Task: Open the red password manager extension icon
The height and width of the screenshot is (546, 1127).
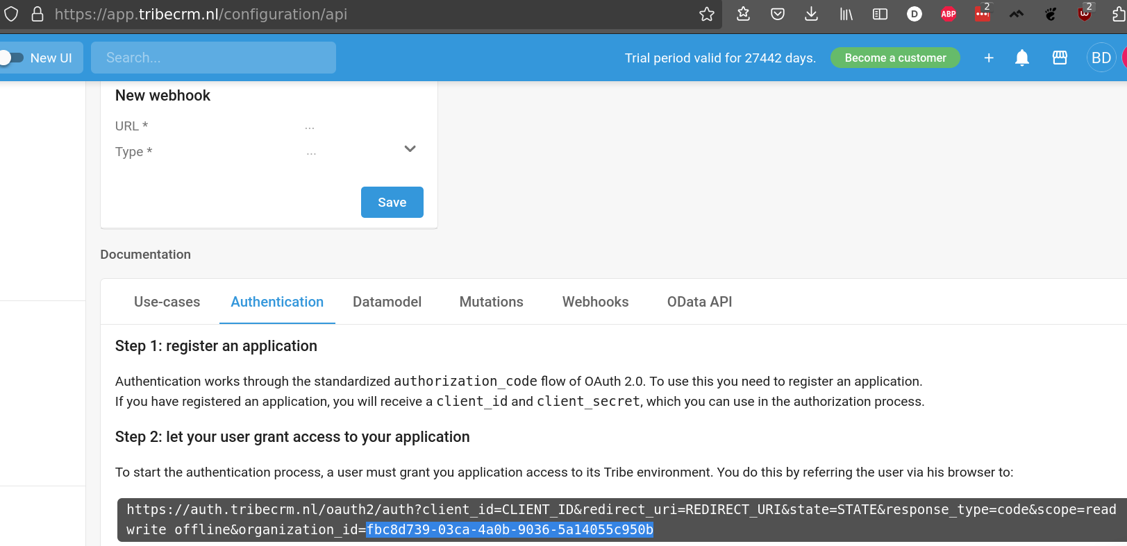Action: point(983,14)
